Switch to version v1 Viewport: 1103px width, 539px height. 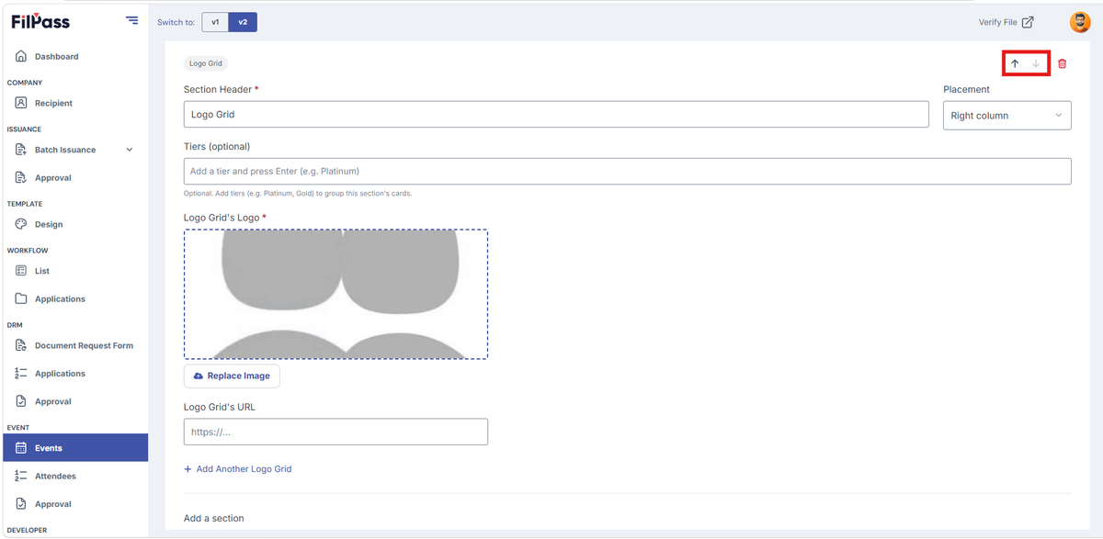pyautogui.click(x=215, y=22)
